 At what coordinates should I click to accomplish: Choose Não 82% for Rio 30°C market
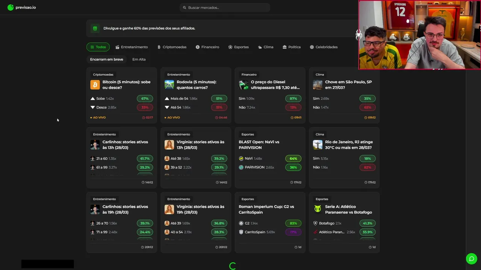(368, 167)
